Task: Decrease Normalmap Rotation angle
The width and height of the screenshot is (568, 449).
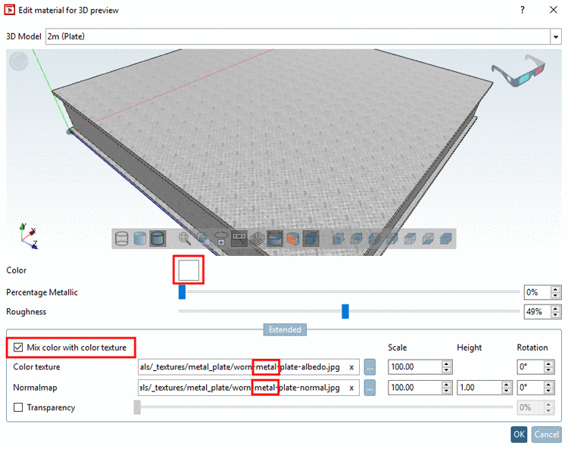Action: [548, 391]
